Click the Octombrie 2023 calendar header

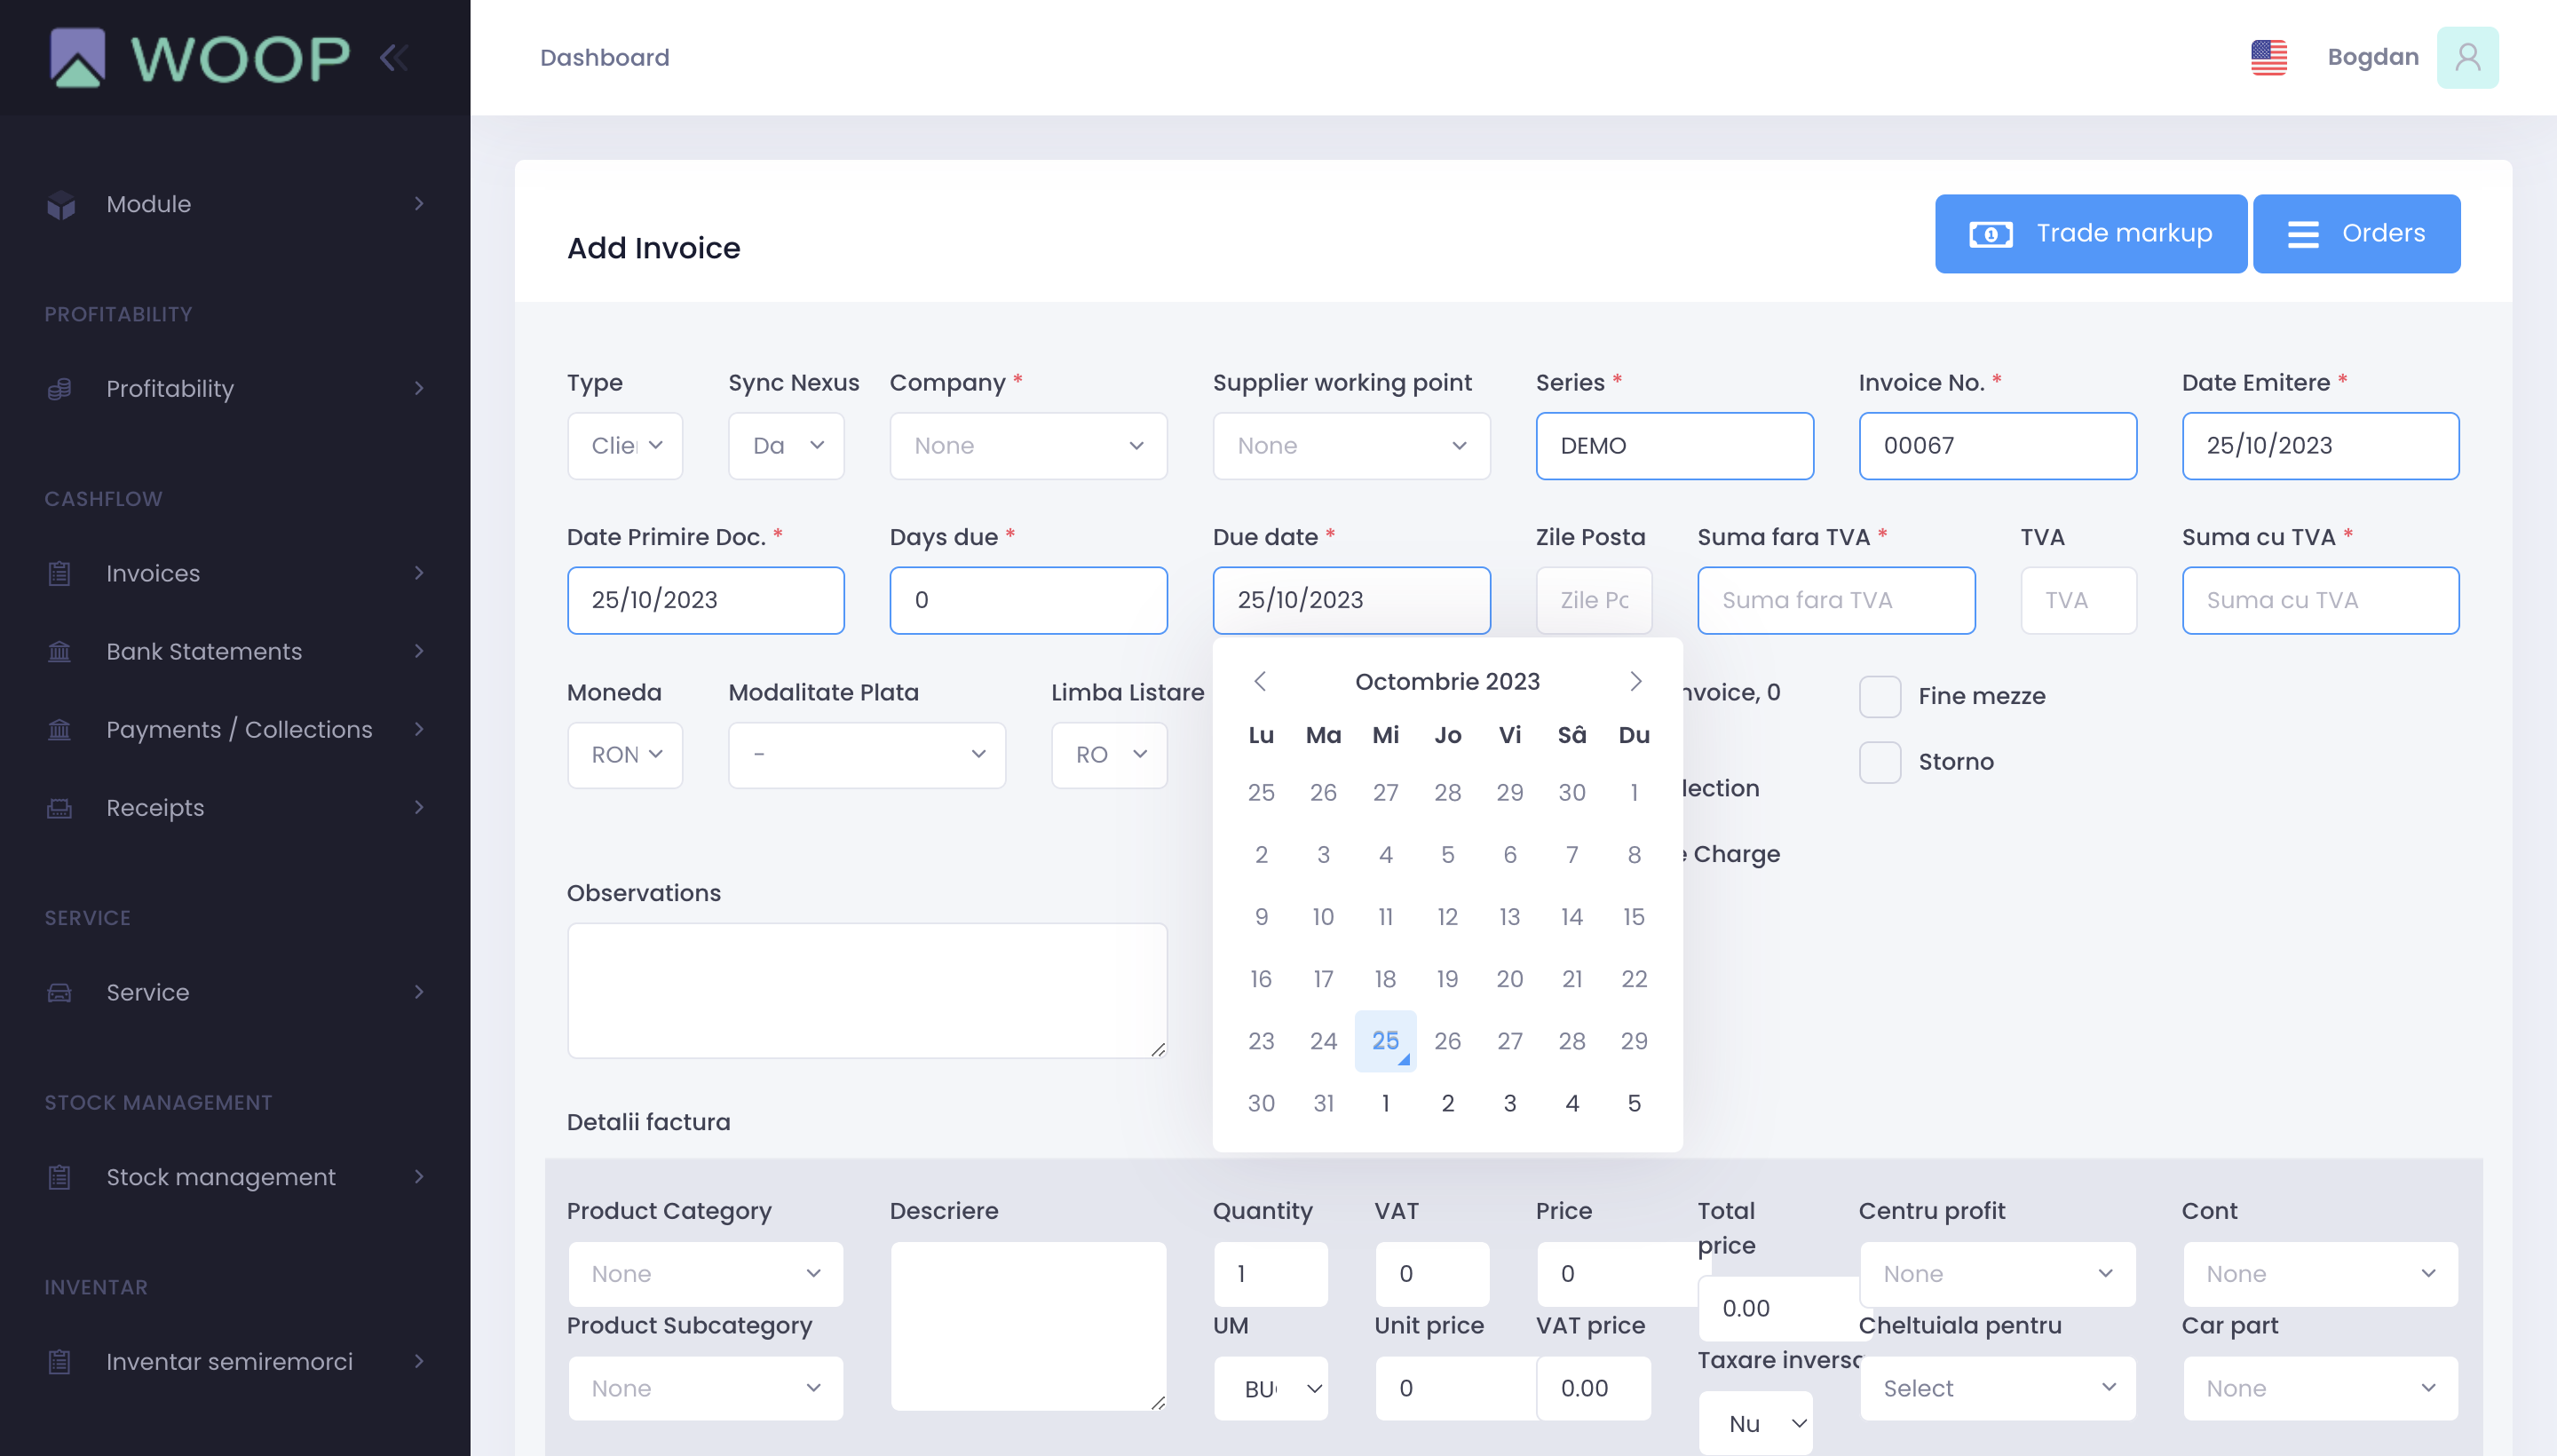pyautogui.click(x=1447, y=681)
